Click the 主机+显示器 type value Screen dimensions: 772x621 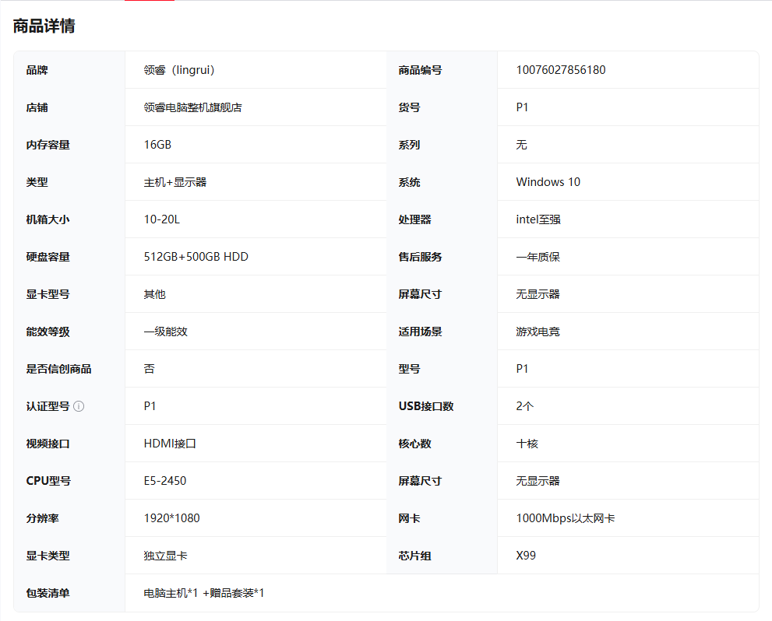[x=174, y=182]
